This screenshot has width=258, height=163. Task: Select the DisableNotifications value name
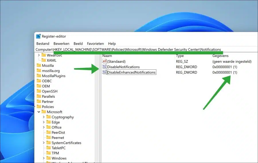[123, 67]
